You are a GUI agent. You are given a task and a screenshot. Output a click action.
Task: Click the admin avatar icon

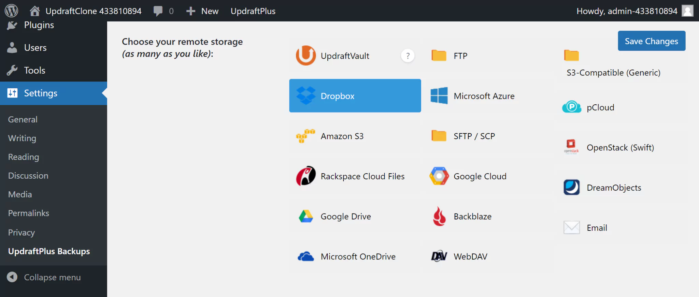(x=687, y=11)
